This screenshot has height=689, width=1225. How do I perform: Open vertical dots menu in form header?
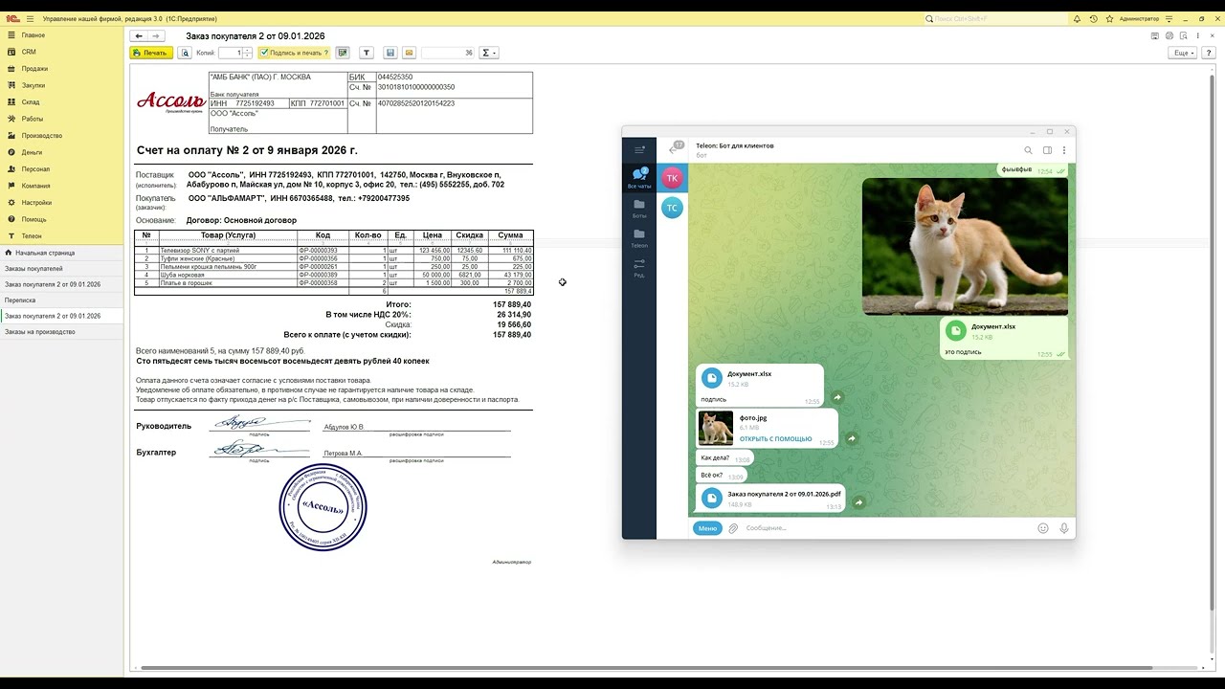pos(1197,36)
